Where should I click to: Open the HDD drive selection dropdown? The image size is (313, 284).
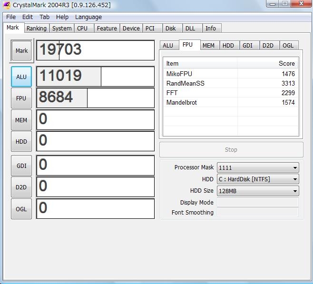(257, 179)
